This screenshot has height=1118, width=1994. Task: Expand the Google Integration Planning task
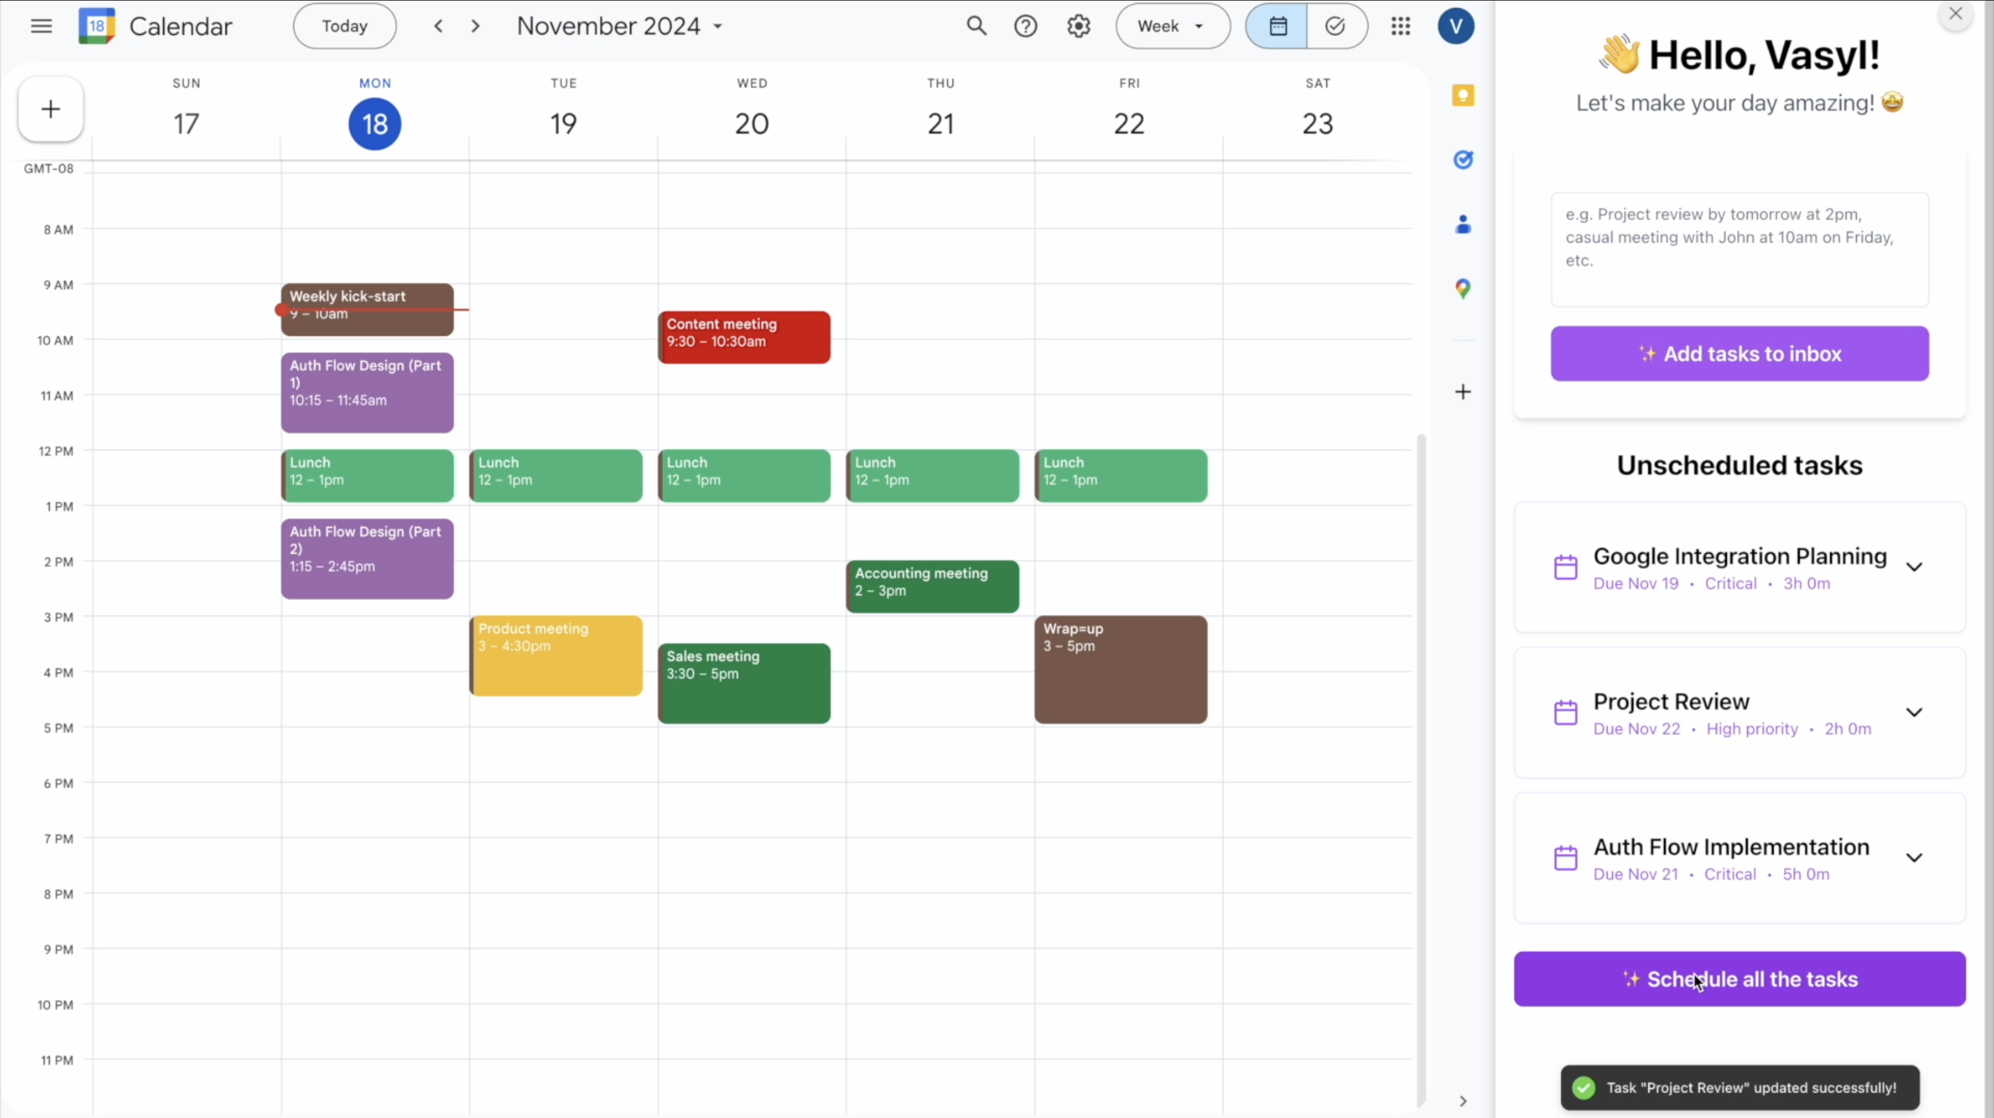(x=1913, y=567)
